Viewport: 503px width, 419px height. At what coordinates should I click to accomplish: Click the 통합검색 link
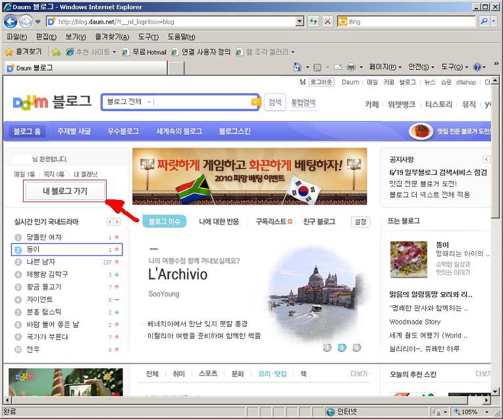[303, 103]
